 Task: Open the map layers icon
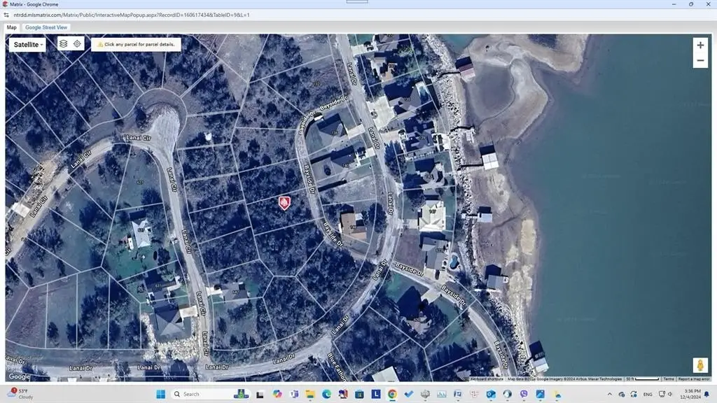pyautogui.click(x=63, y=43)
